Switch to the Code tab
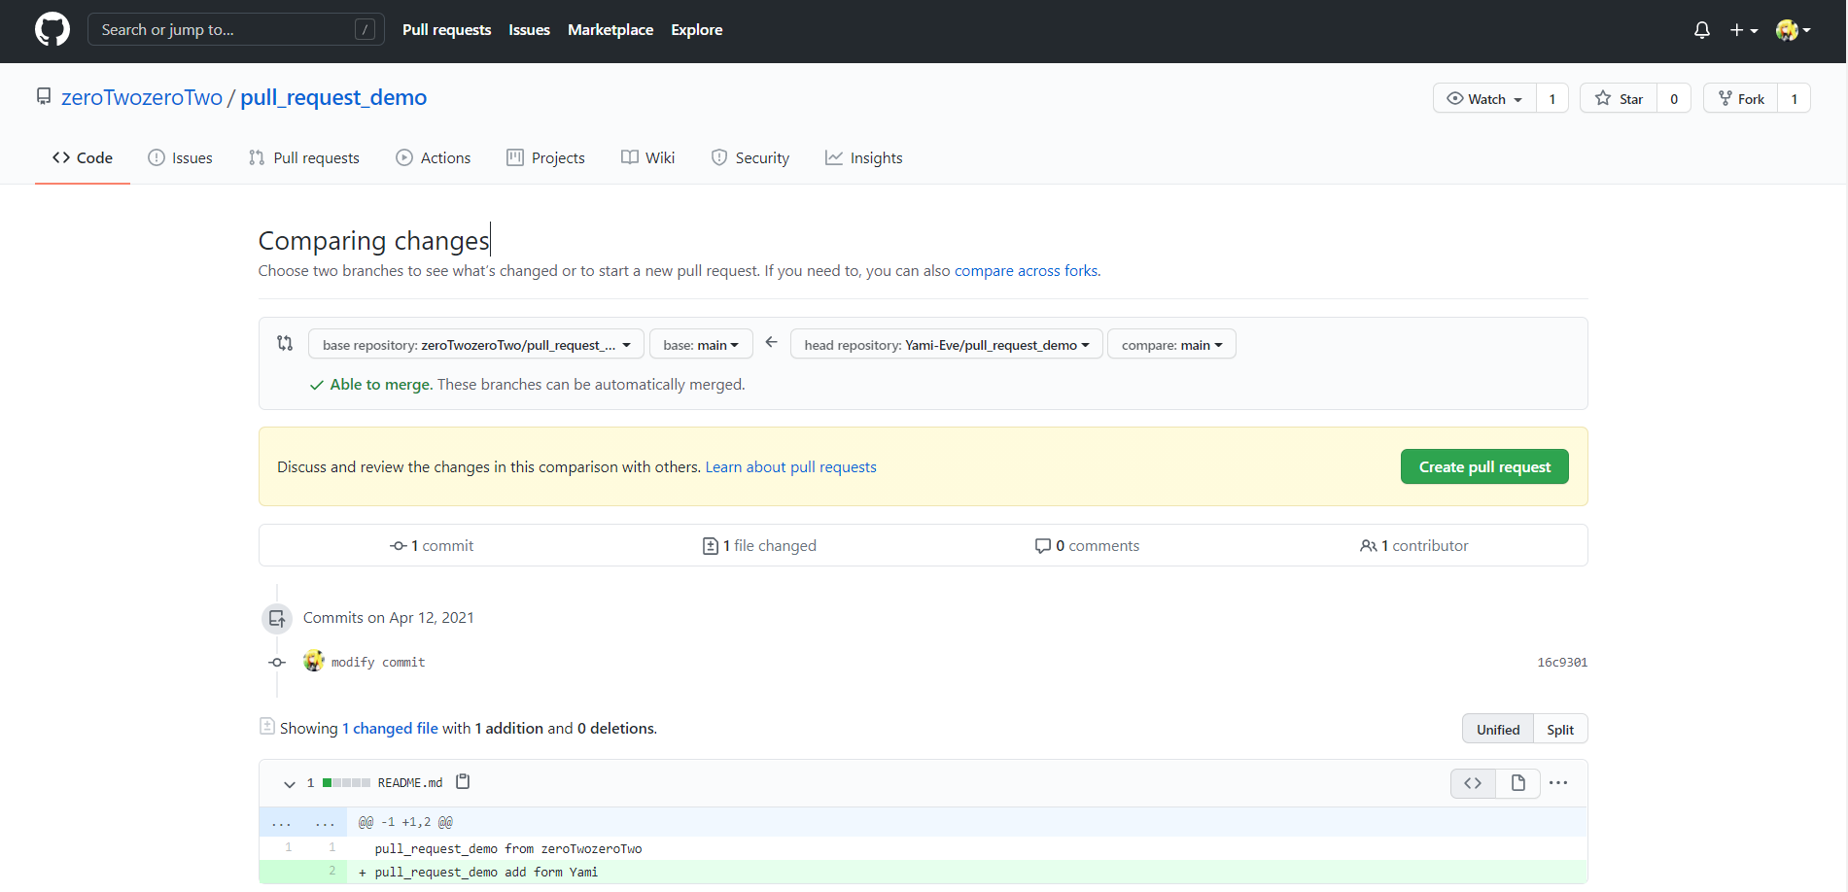 tap(83, 157)
